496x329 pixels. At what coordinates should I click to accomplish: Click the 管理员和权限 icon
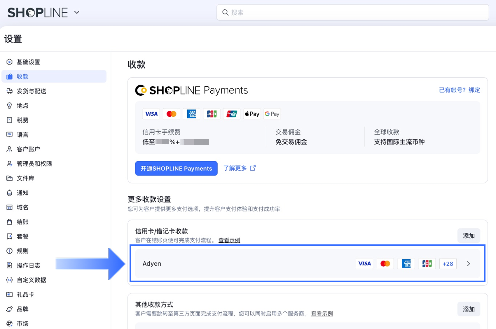[x=9, y=164]
